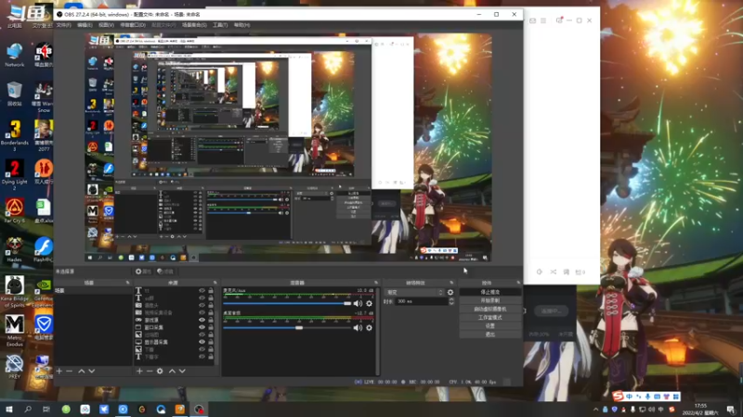Viewport: 743px width, 417px height.
Task: Open the Hades desktop shortcut
Action: pyautogui.click(x=15, y=249)
